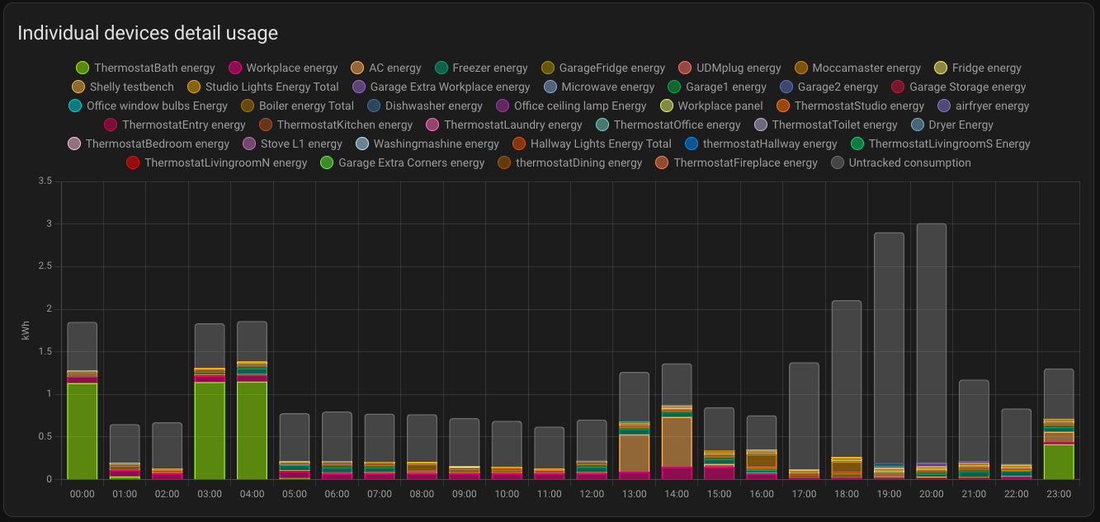Click the Microwave energy legend circle
The height and width of the screenshot is (522, 1100).
tap(550, 87)
